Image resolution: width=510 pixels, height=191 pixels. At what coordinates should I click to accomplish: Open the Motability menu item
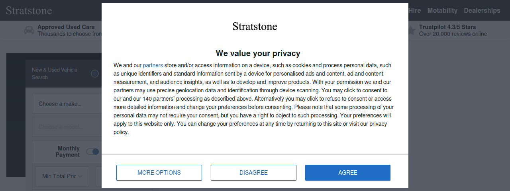[442, 11]
